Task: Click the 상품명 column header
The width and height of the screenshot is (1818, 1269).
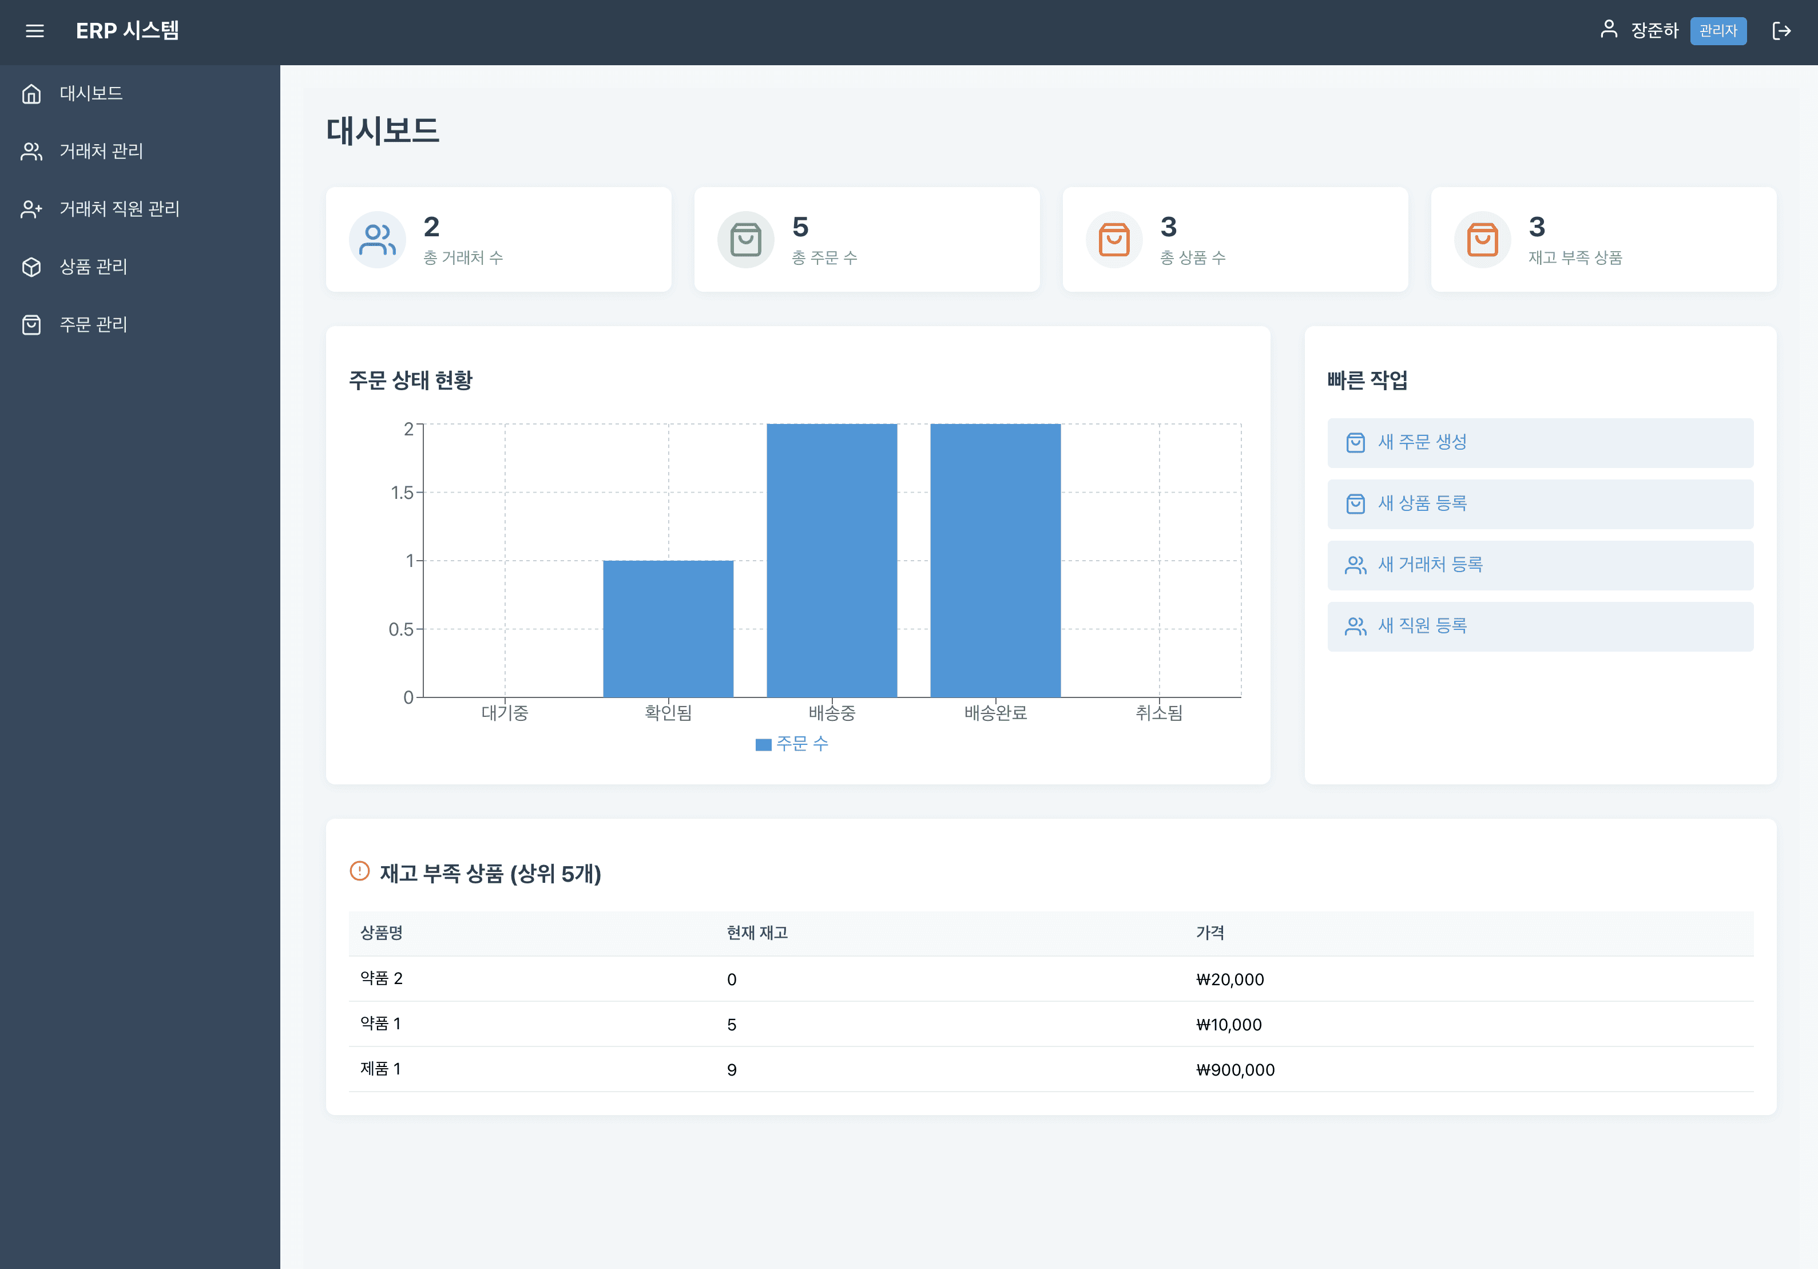Action: point(382,933)
